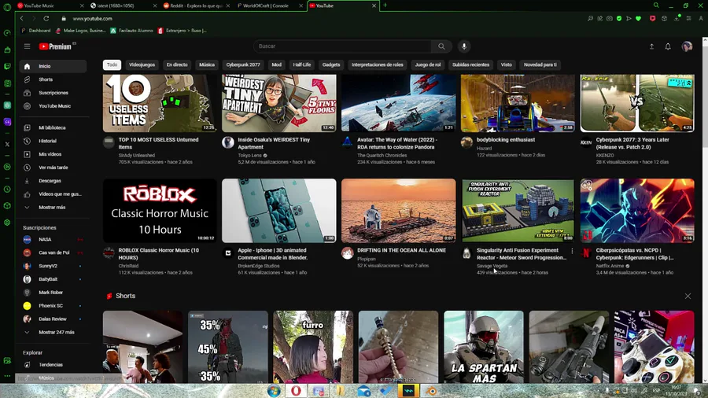Go to Inicio in the sidebar

(53, 66)
